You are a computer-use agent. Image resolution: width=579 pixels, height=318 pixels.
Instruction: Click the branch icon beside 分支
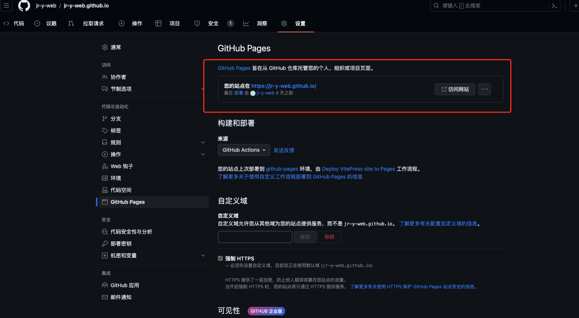coord(105,119)
